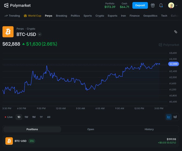The width and height of the screenshot is (182, 151).
Task: Click the Deposit button
Action: coord(140,5)
